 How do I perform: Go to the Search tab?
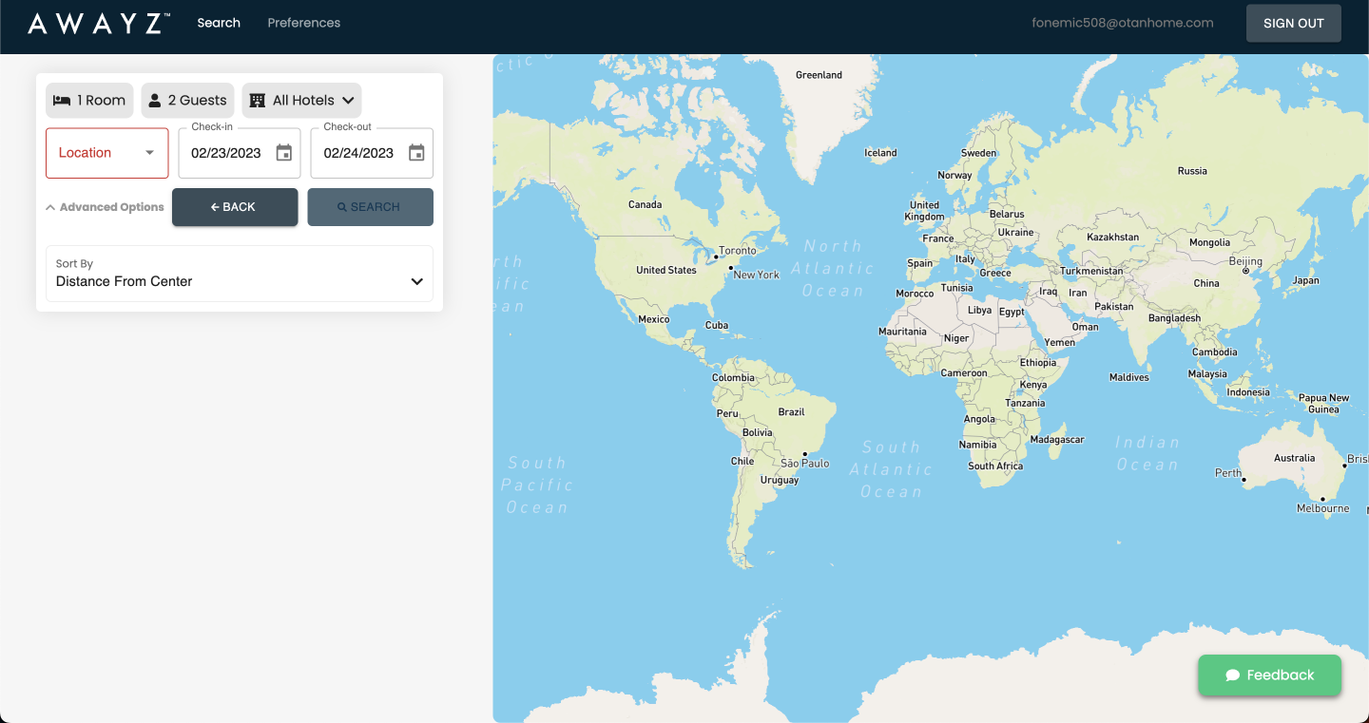pos(219,23)
